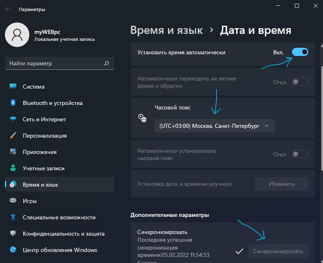The height and width of the screenshot is (263, 323).
Task: Go to Сеть и Интернет
Action: tap(60, 119)
